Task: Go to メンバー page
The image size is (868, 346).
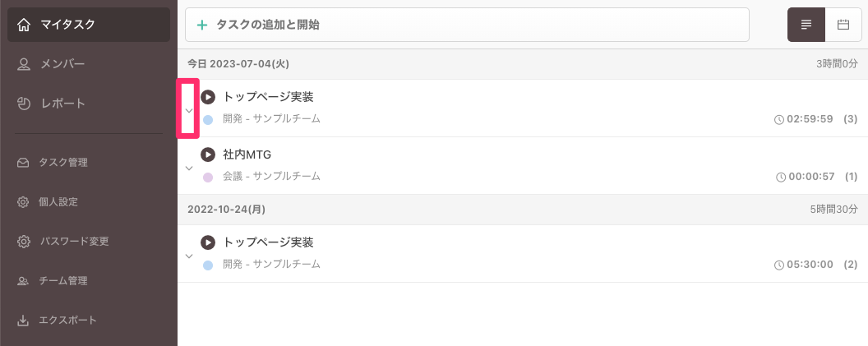Action: (89, 64)
